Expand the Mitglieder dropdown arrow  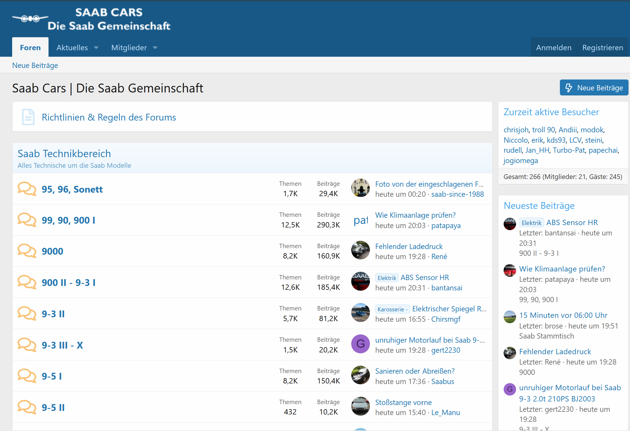[155, 48]
